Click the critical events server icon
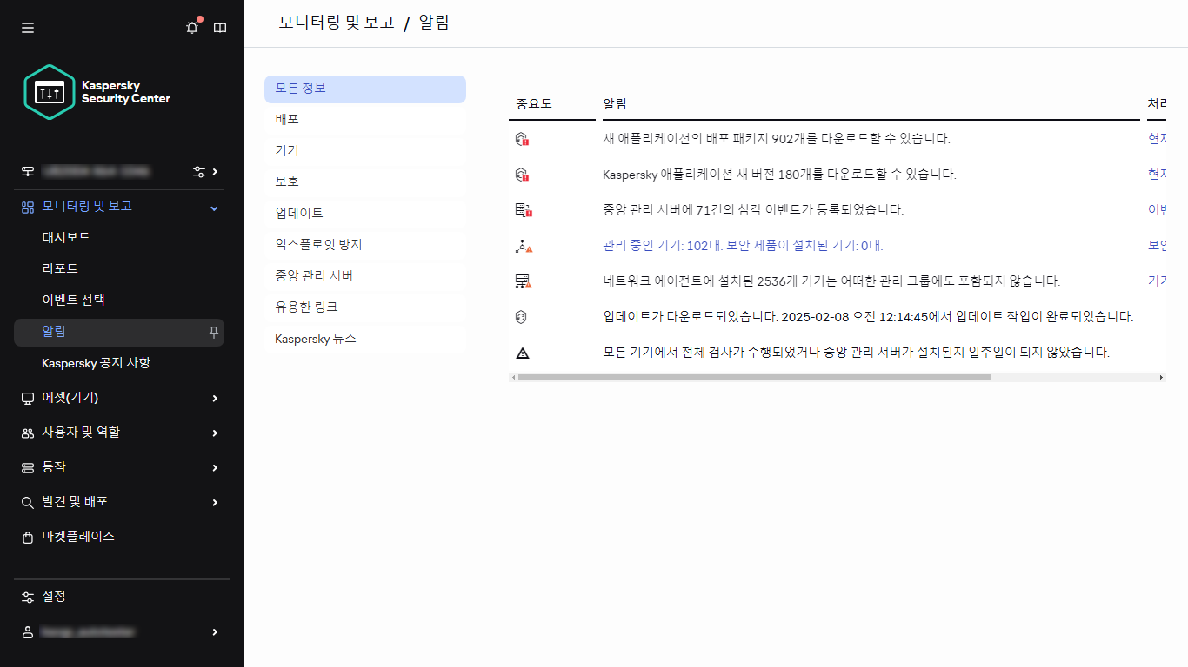This screenshot has width=1188, height=667. point(522,209)
